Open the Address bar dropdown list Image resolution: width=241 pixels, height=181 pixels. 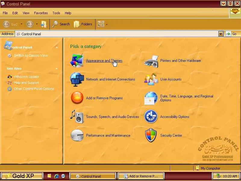tap(221, 34)
